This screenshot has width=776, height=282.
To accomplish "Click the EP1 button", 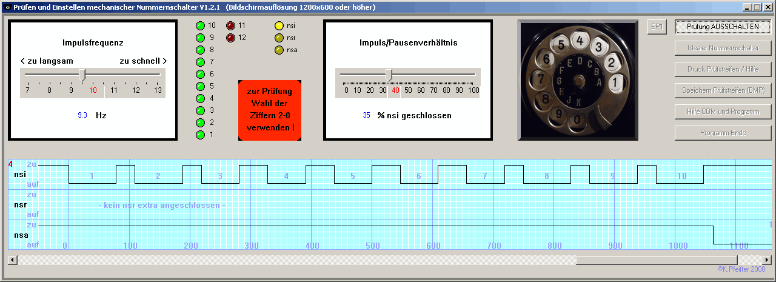I will [657, 27].
